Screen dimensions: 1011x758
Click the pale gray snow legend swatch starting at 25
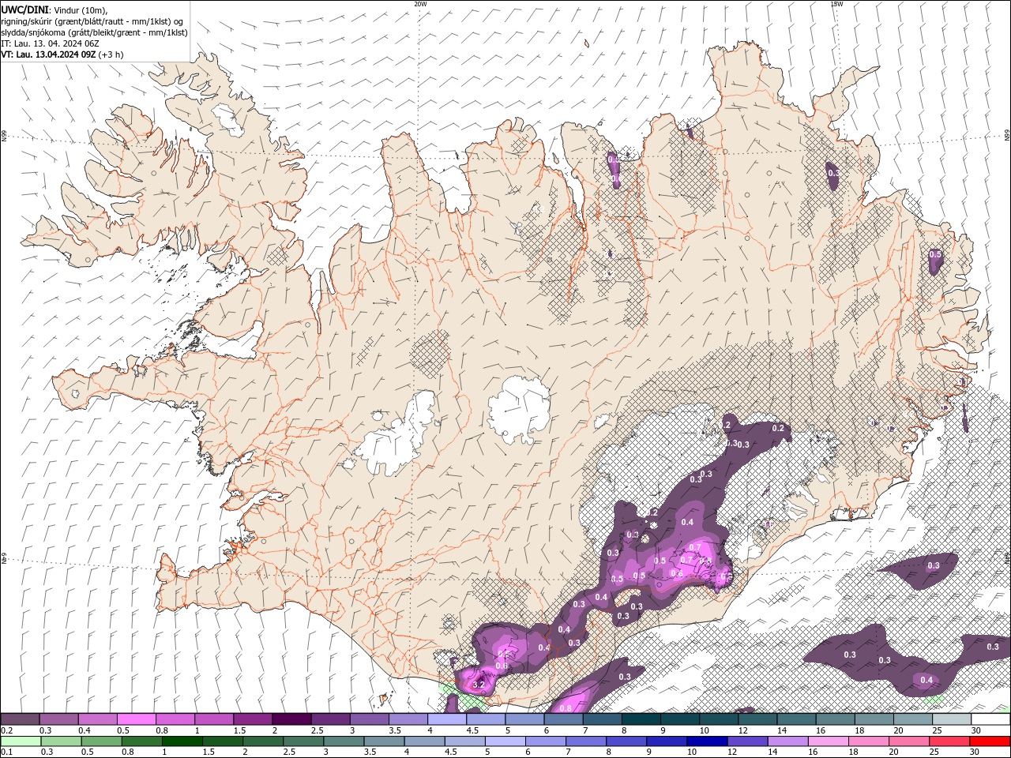952,719
